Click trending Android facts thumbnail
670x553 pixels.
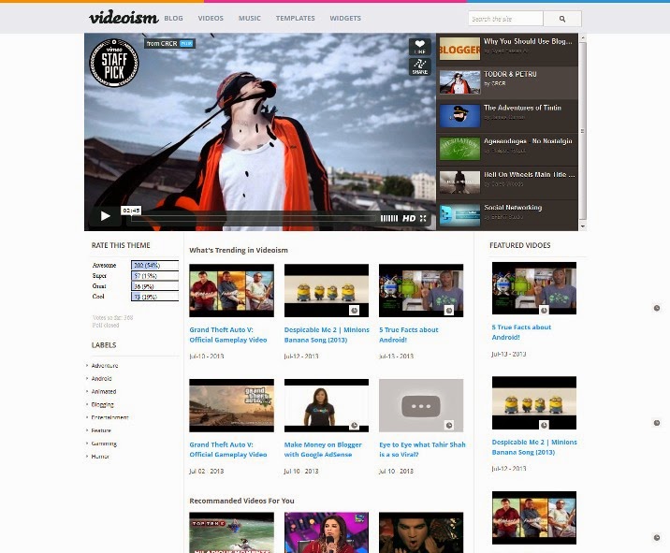421,291
